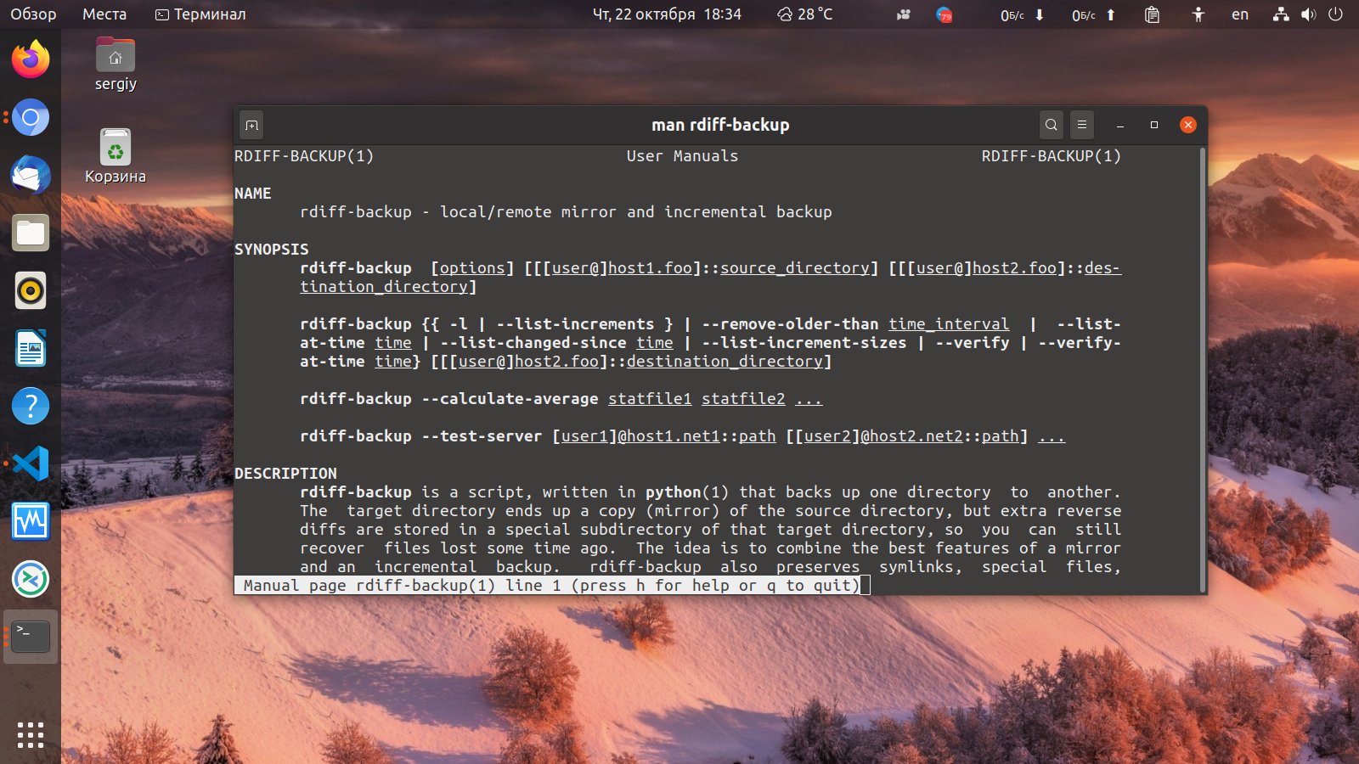
Task: Open Firefox from the dock
Action: (x=31, y=59)
